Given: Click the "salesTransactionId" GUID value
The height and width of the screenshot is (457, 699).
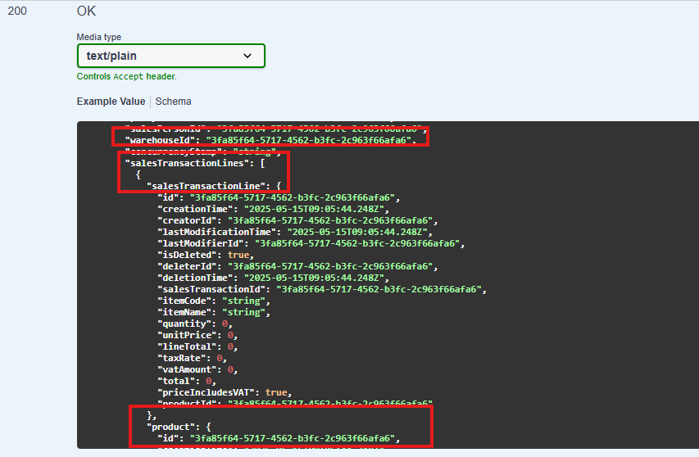Looking at the screenshot, I should click(382, 289).
